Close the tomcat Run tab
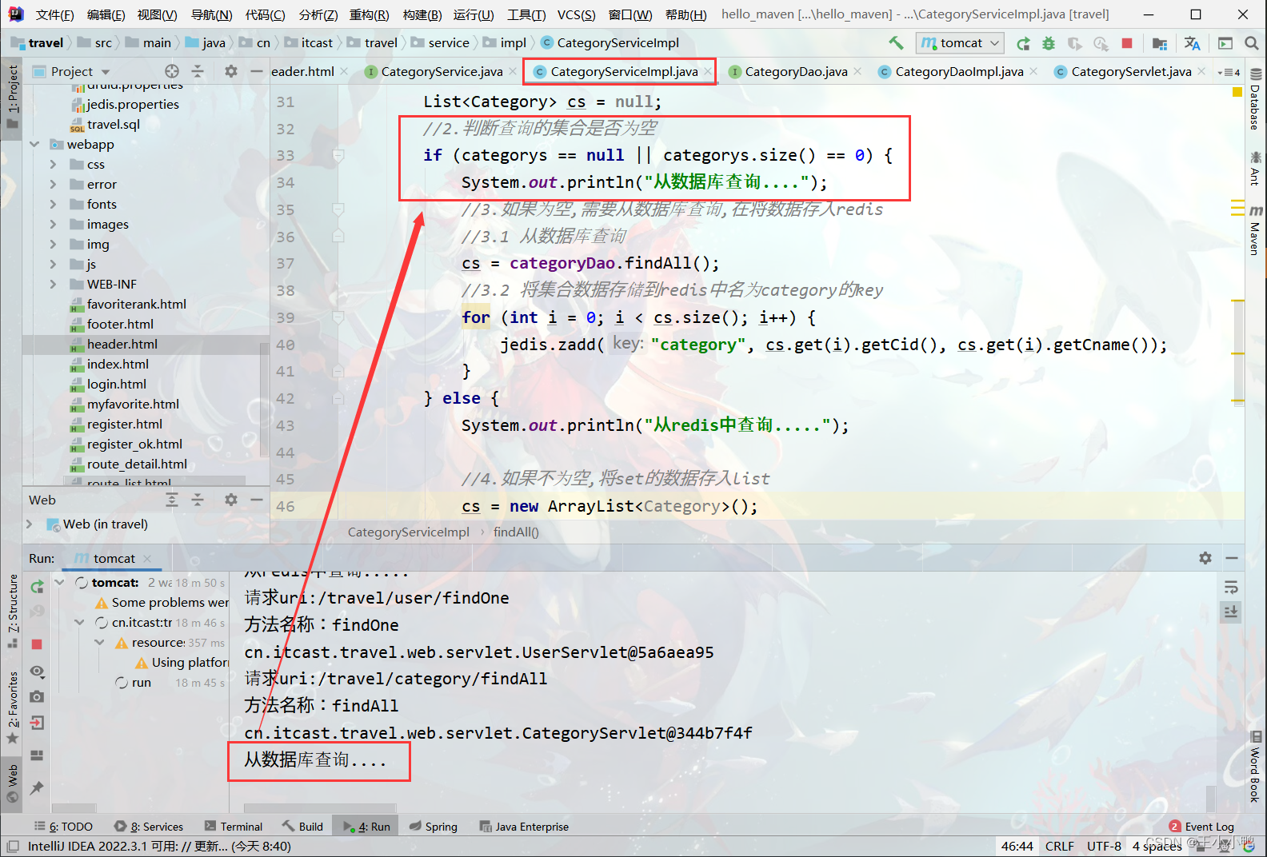This screenshot has height=857, width=1267. click(147, 559)
